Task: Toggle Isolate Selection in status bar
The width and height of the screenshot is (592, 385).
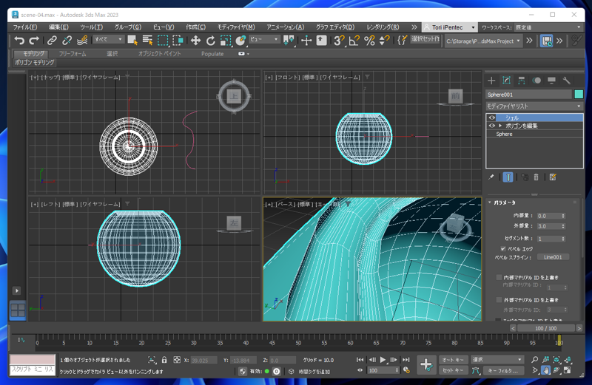Action: tap(152, 360)
